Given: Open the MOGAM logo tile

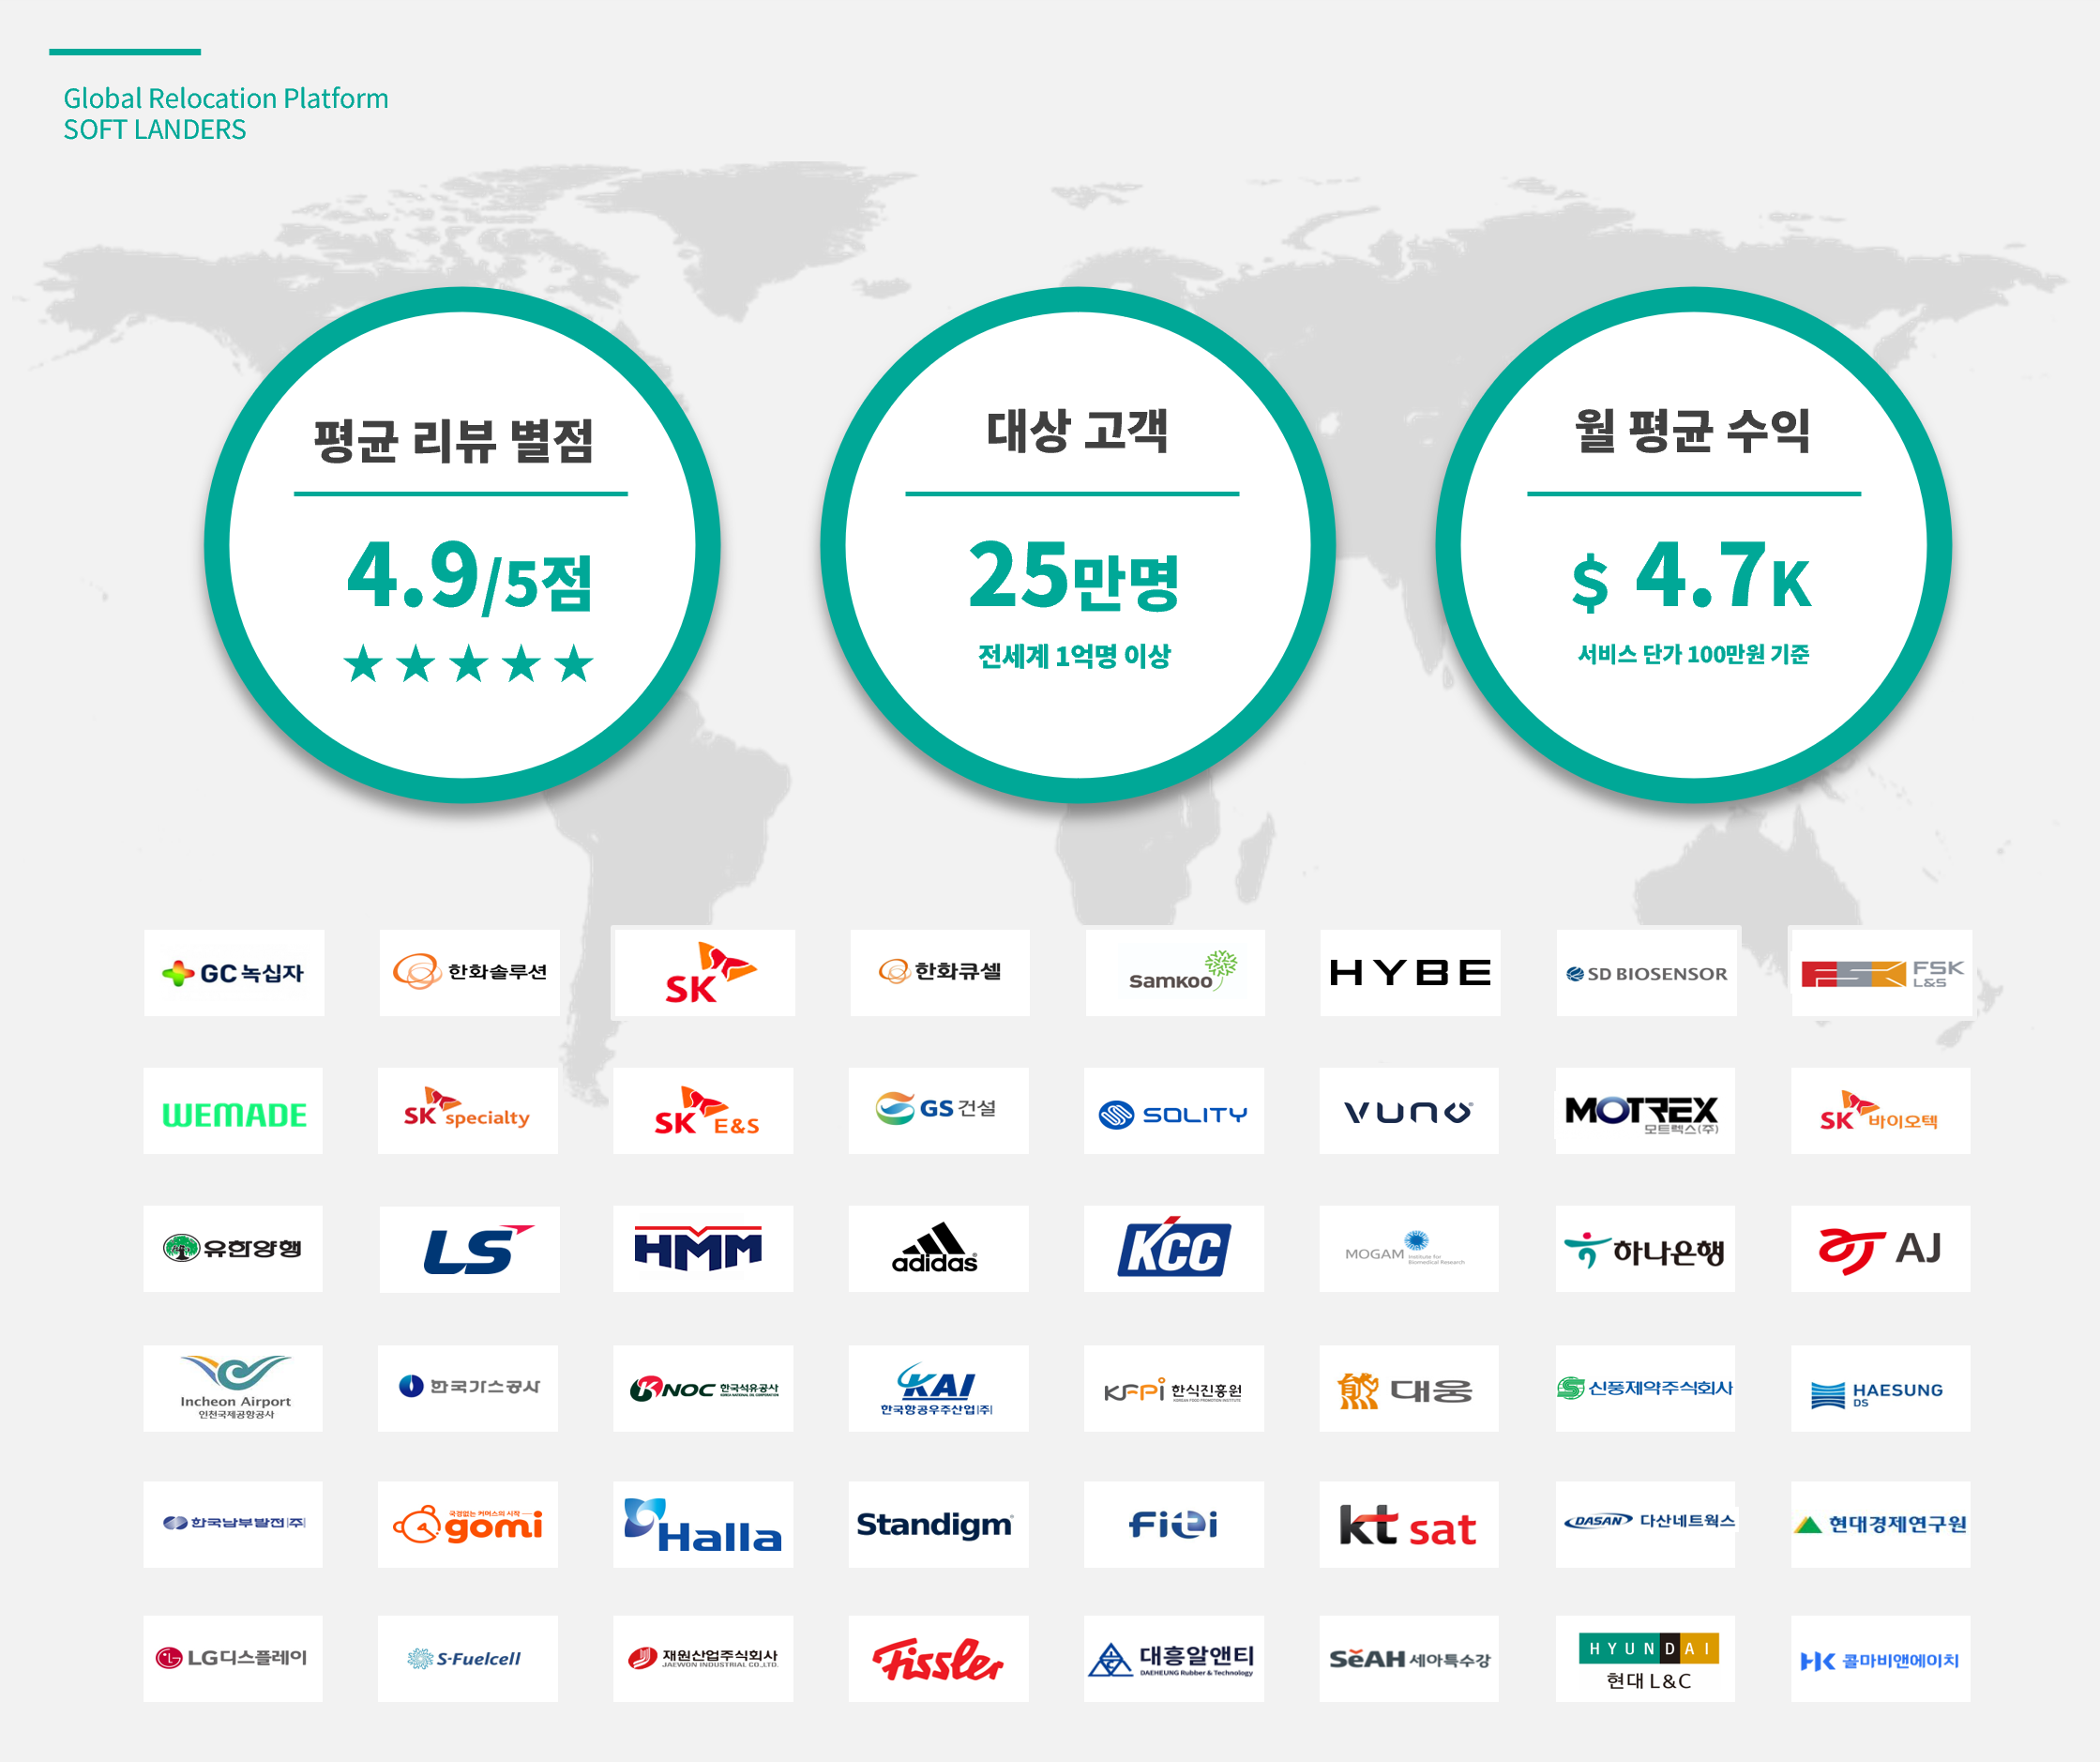Looking at the screenshot, I should [1409, 1249].
